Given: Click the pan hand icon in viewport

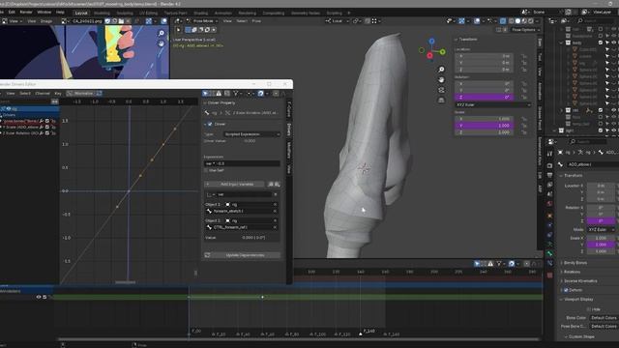Looking at the screenshot, I should 441,80.
